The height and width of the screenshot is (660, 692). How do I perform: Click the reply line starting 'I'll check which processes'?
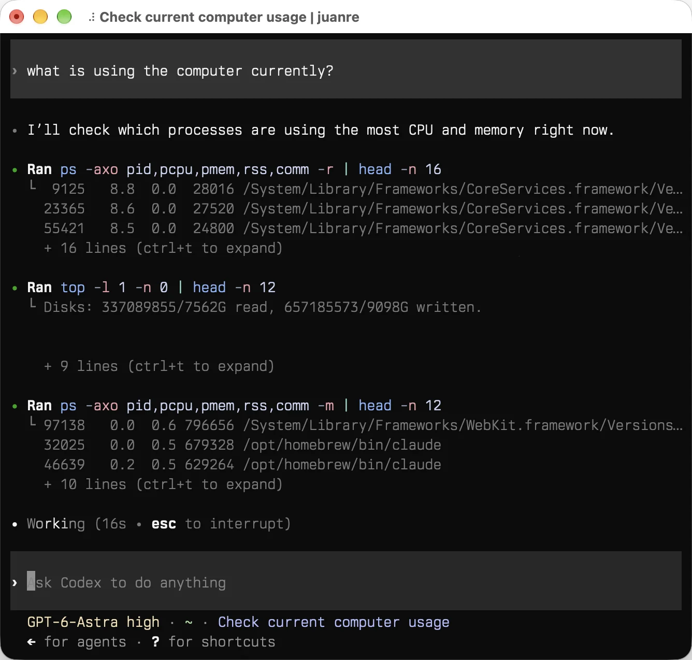pos(321,130)
